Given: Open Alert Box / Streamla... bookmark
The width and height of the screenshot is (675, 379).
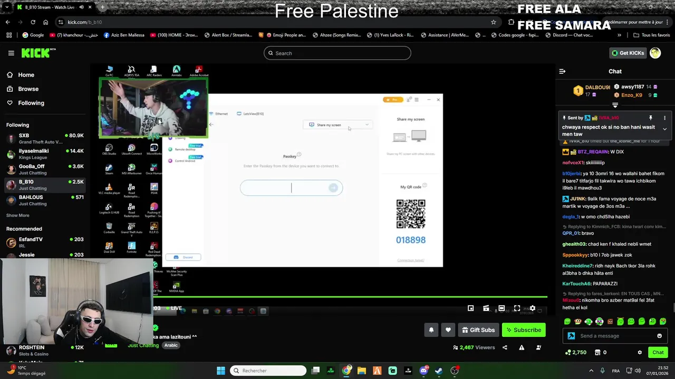Looking at the screenshot, I should (227, 35).
